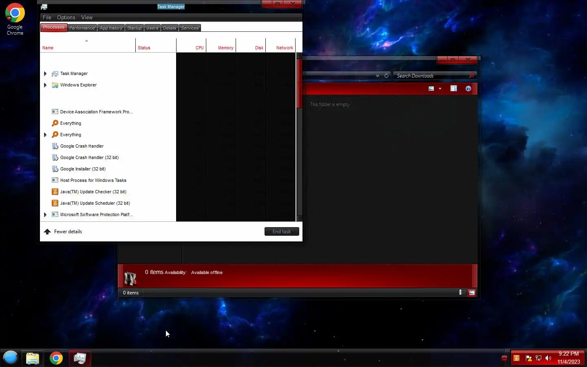Select the Processes tab
The width and height of the screenshot is (587, 367).
pyautogui.click(x=54, y=27)
